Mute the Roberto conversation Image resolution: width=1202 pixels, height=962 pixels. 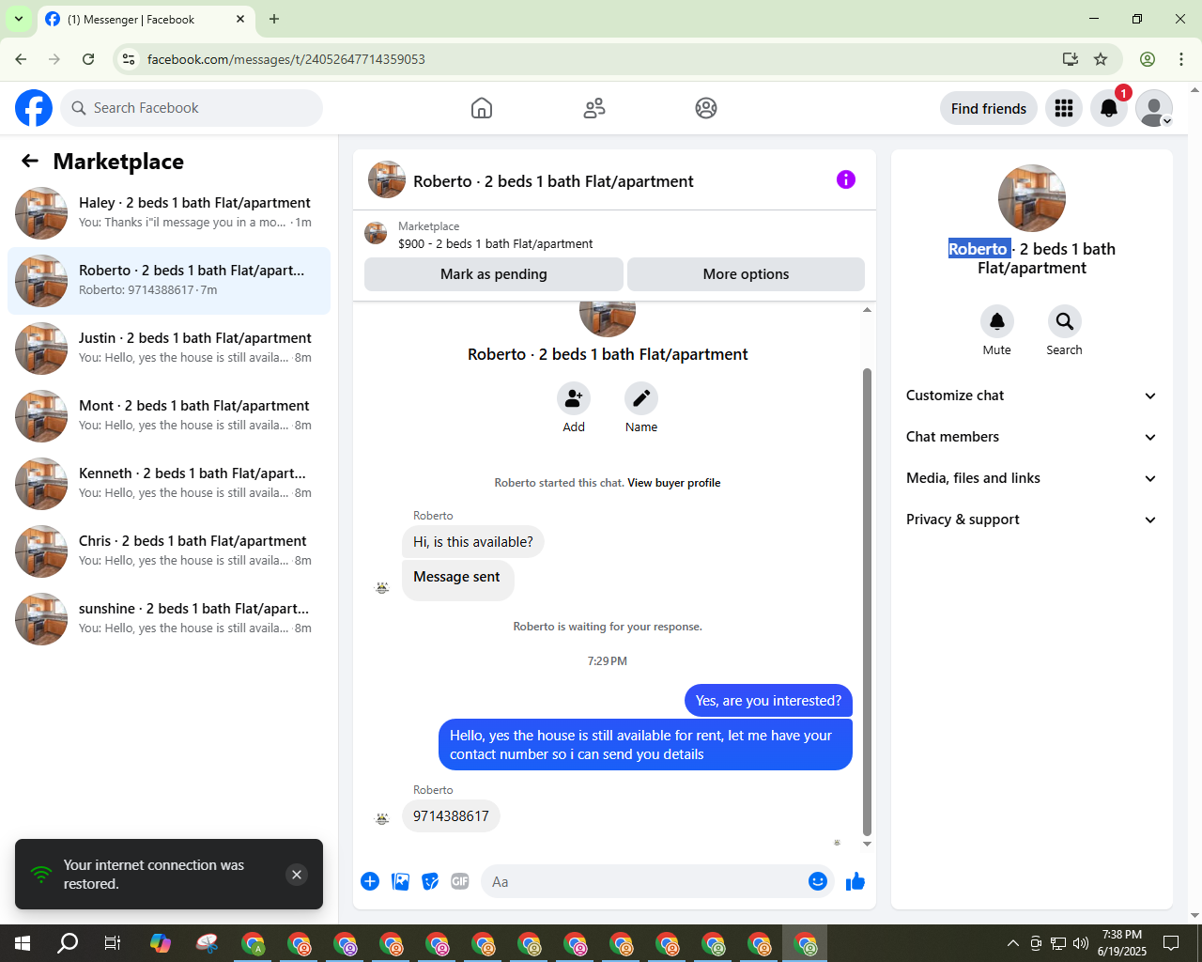click(x=997, y=321)
